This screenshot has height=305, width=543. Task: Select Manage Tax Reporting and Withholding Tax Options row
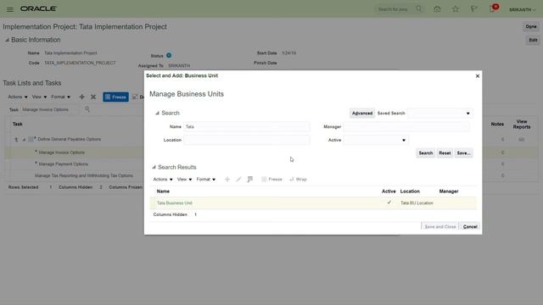84,175
